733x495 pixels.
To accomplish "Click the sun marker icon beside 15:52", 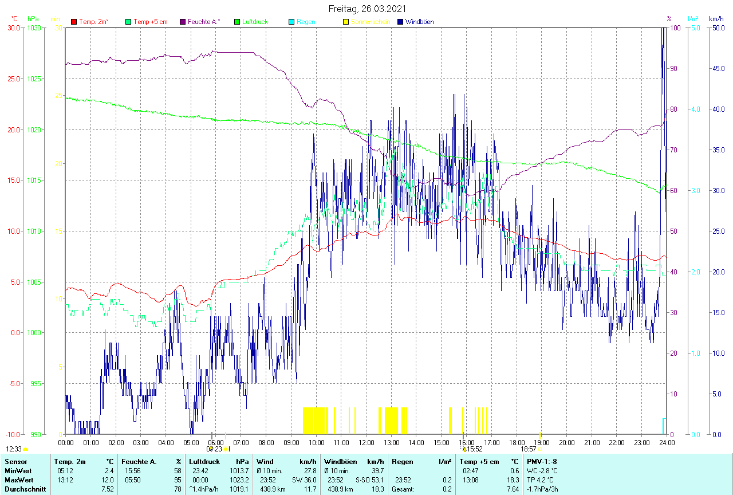I will coord(464,449).
